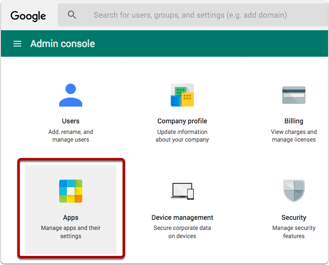This screenshot has height=265, width=329.
Task: Open the Device management laptop icon
Action: [182, 191]
